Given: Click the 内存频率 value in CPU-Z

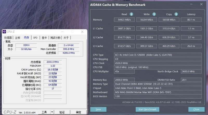Looking at the screenshot, I should coord(53,62).
